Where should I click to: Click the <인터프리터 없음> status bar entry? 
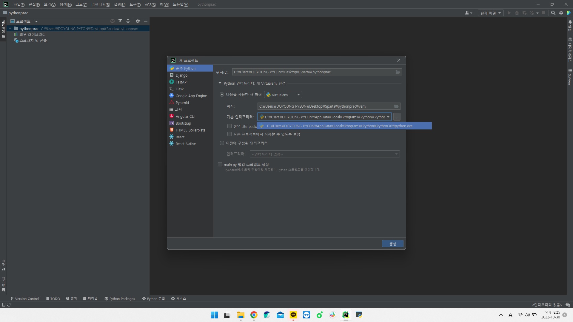tap(547, 305)
